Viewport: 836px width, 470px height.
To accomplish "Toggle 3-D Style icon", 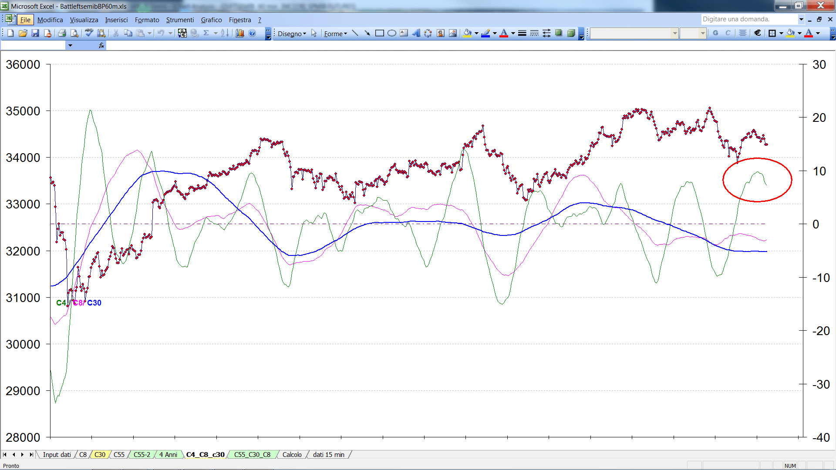I will [571, 33].
